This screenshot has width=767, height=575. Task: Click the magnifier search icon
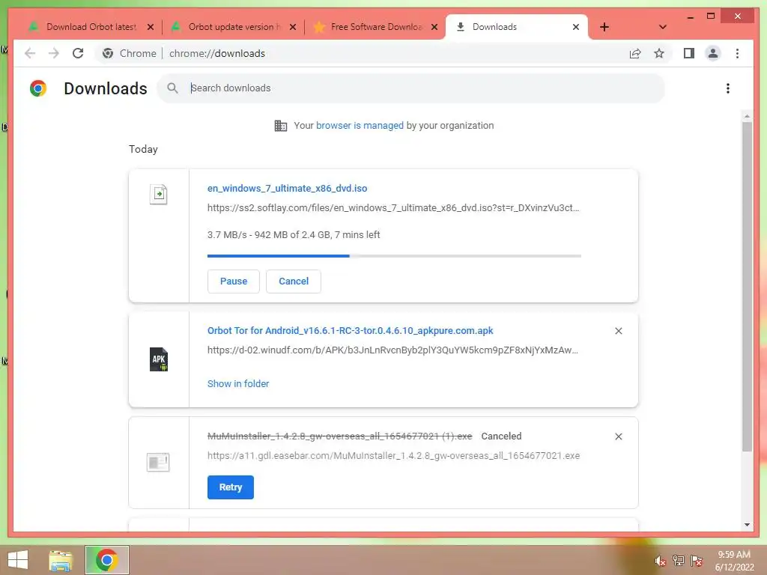[x=172, y=88]
